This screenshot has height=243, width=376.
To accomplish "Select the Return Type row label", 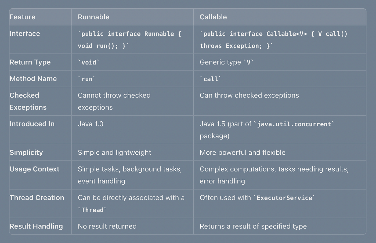I will coord(30,62).
